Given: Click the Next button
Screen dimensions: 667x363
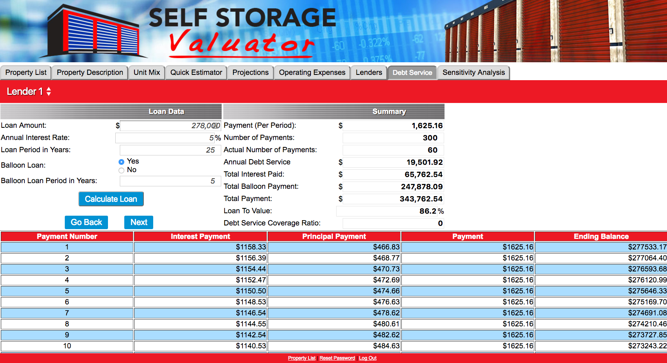Looking at the screenshot, I should [139, 222].
